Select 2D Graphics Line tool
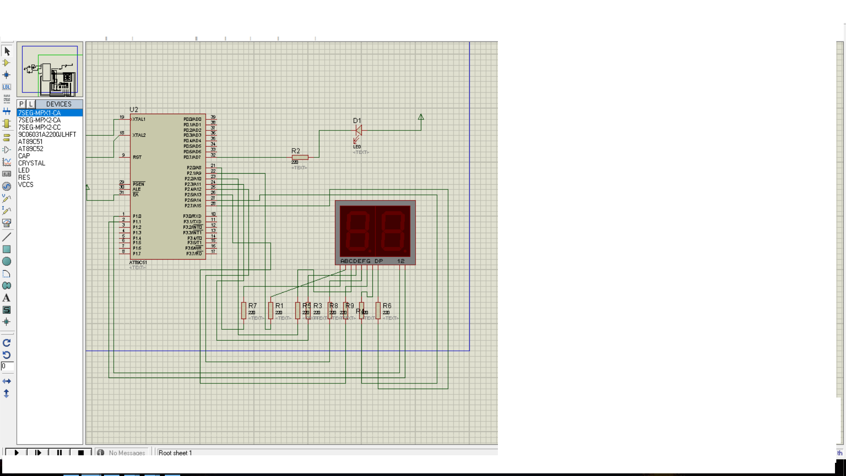The image size is (846, 476). (7, 237)
